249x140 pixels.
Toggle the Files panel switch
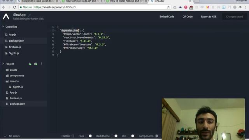[x=89, y=136]
